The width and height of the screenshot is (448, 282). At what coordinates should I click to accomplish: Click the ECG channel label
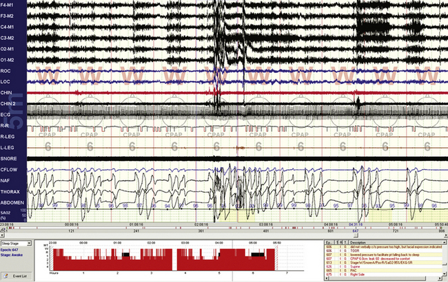(x=8, y=114)
